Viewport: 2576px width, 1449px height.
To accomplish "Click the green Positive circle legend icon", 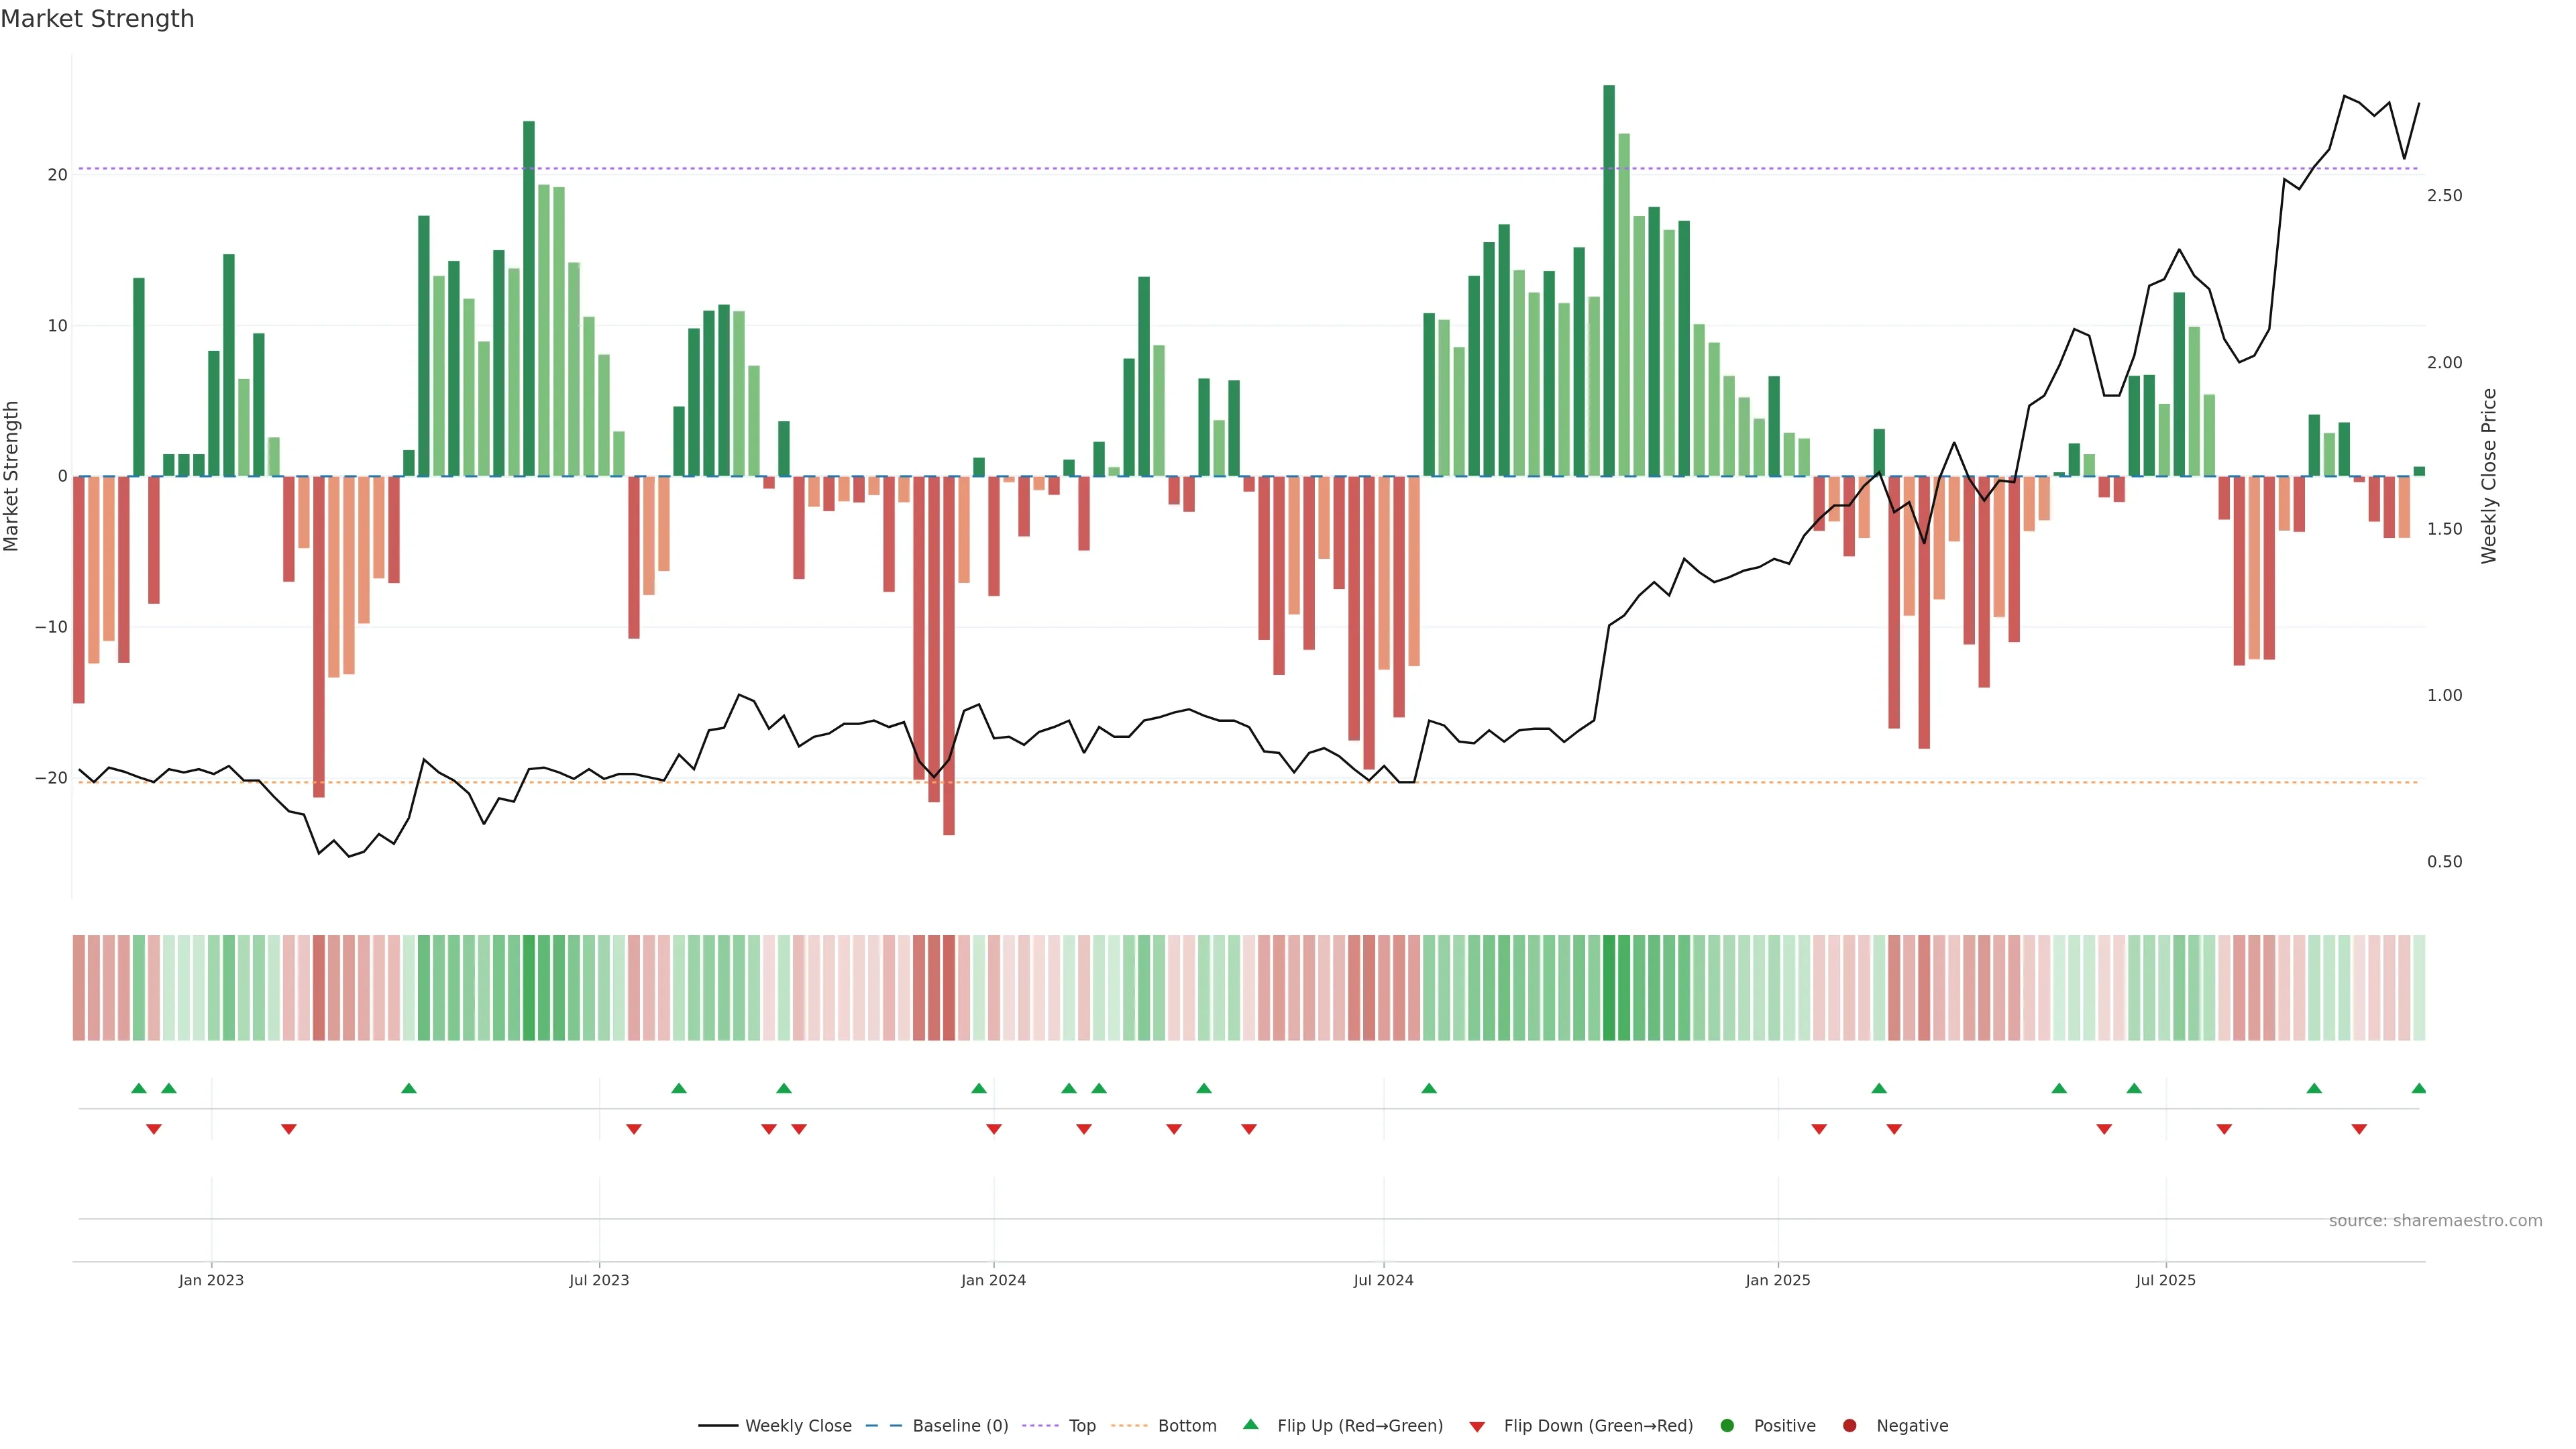I will [x=1727, y=1426].
